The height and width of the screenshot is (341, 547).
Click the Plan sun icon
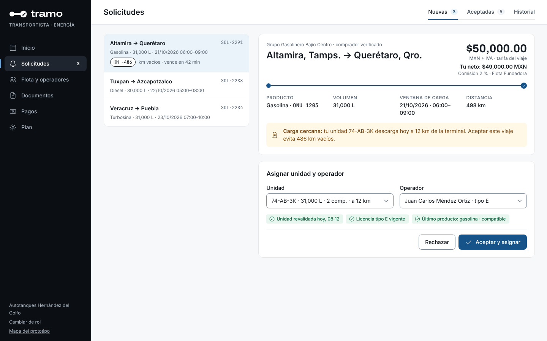13,127
